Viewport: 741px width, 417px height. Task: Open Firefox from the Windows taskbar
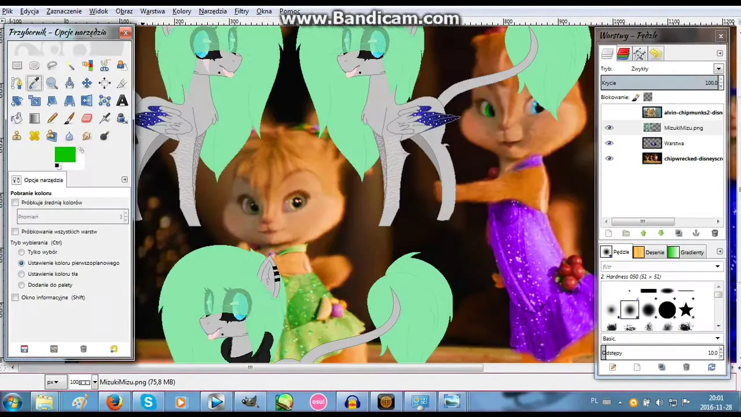115,401
